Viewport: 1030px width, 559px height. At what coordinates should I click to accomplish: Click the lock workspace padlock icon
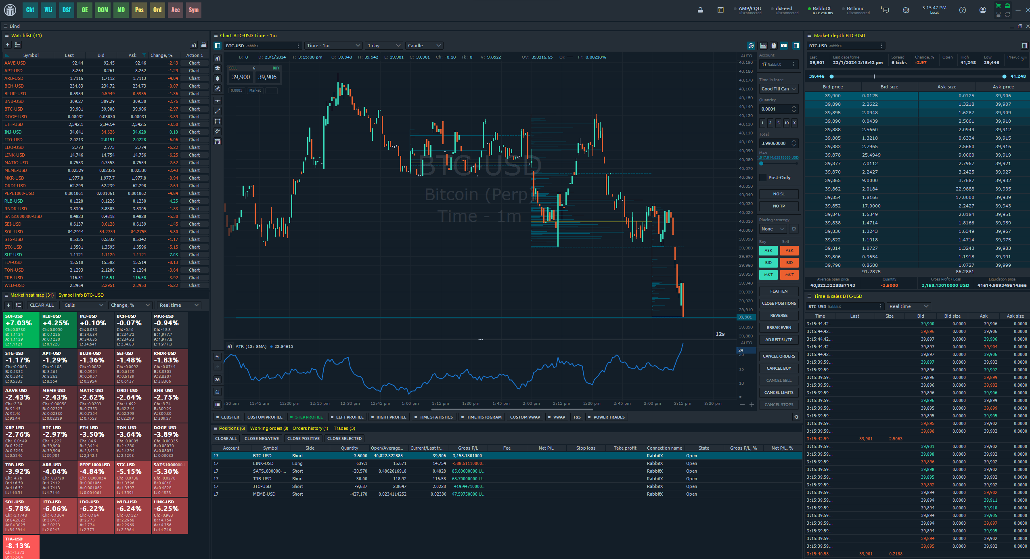[700, 10]
